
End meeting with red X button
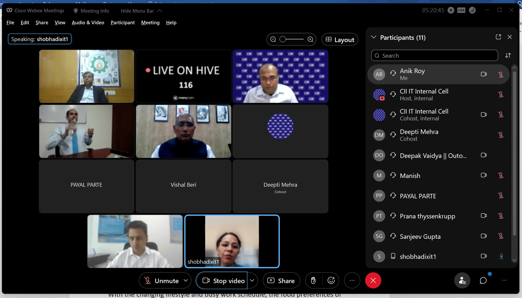(x=373, y=281)
